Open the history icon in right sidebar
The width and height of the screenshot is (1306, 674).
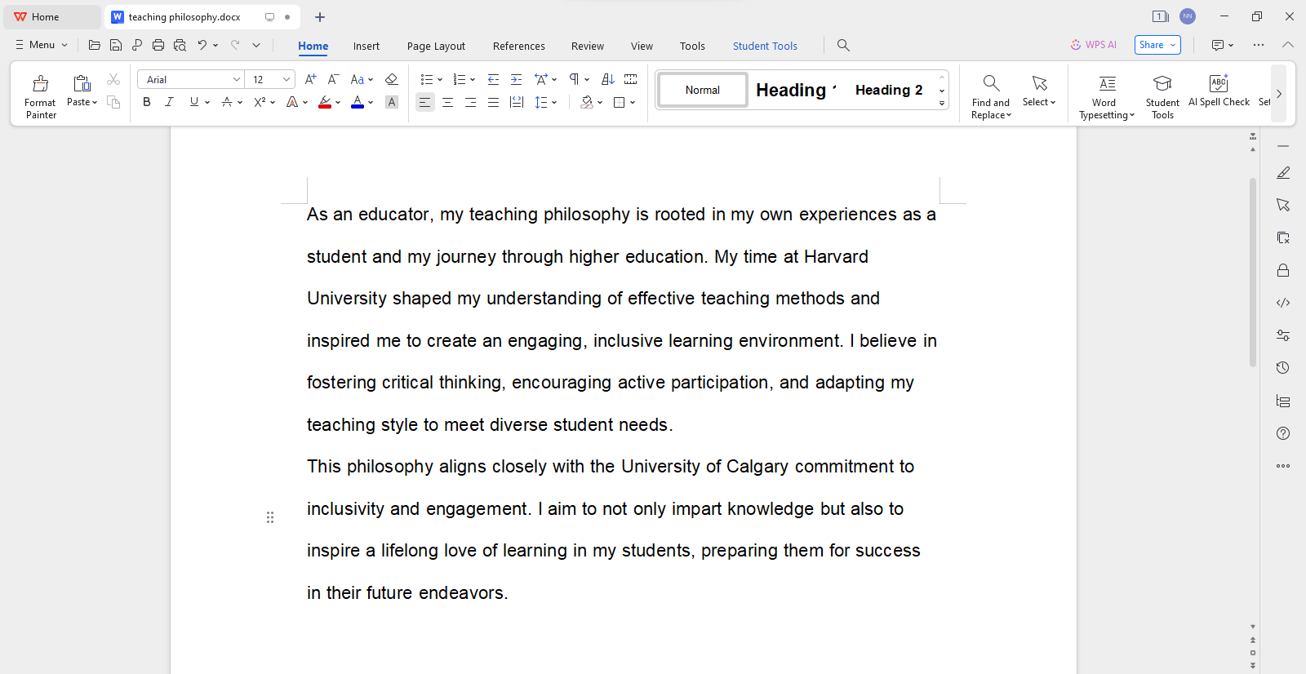1283,368
